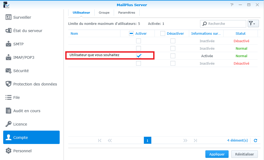
Task: Open the Licence key icon
Action: (x=9, y=124)
